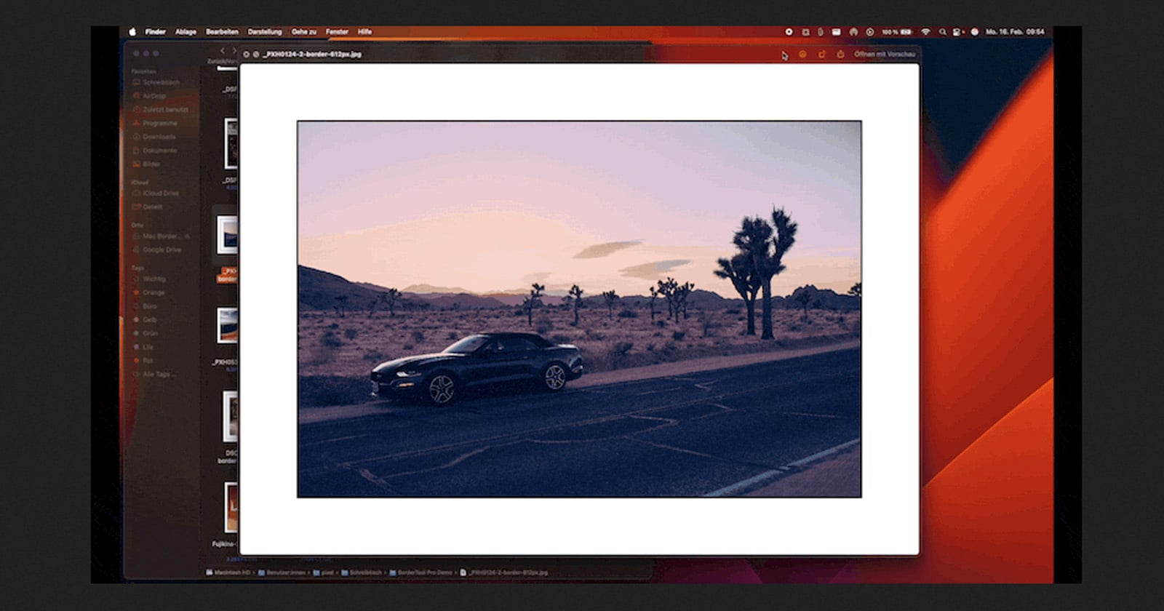Open the Darstellung menu

click(264, 32)
